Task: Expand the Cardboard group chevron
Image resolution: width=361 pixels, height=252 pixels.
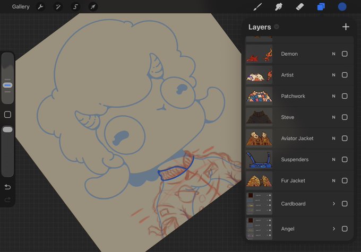Action: (333, 204)
